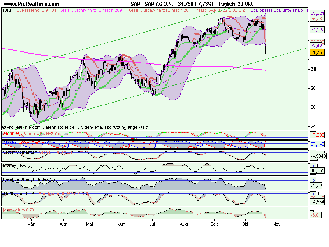Click the 30 tick on the price axis
This screenshot has width=329, height=247.
(313, 69)
